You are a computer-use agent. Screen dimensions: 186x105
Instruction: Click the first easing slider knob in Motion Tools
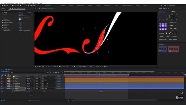pos(169,15)
